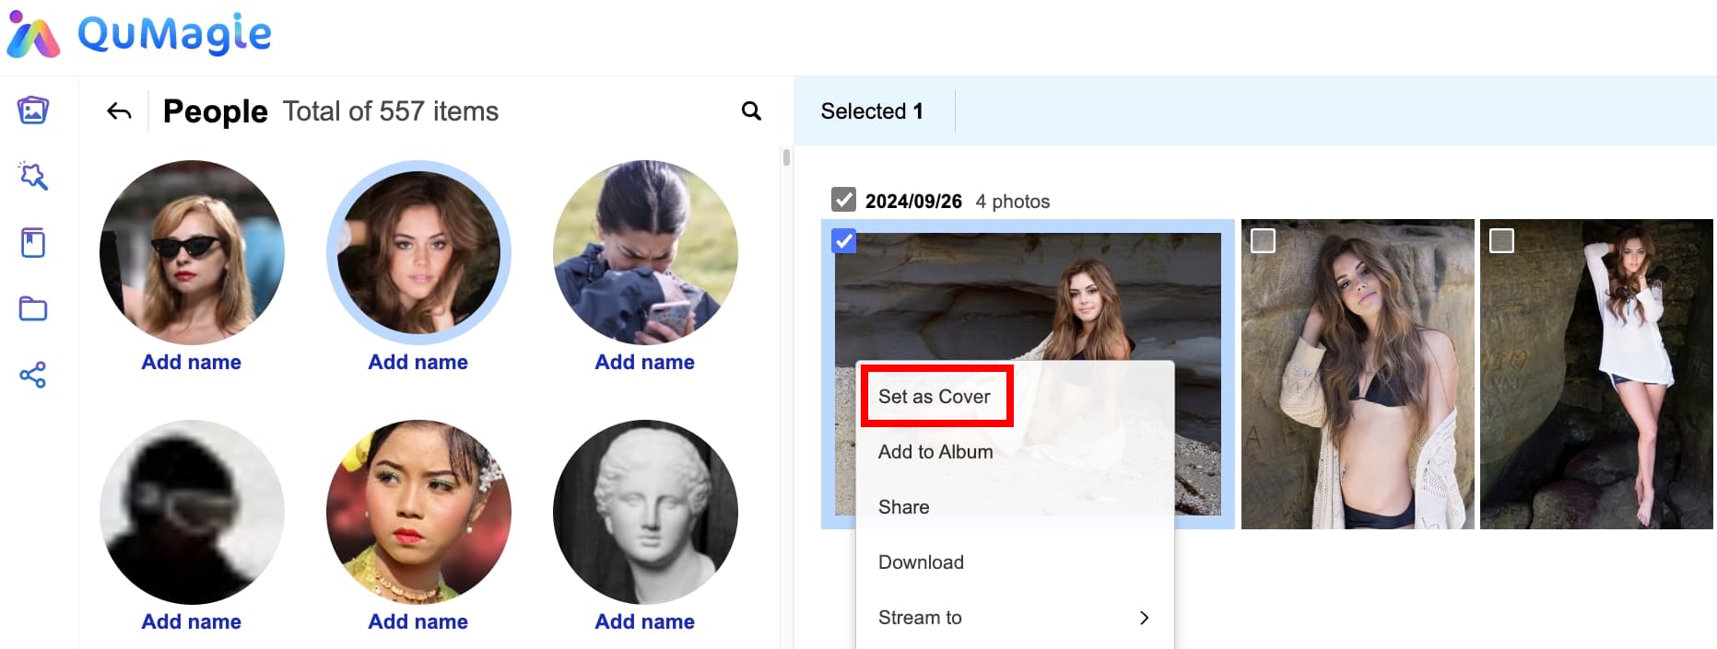Viewport: 1717px width, 649px height.
Task: Click the Selected 1 indicator
Action: coord(872,111)
